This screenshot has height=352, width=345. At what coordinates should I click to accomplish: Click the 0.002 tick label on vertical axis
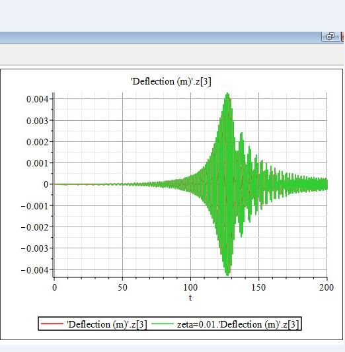(x=37, y=142)
